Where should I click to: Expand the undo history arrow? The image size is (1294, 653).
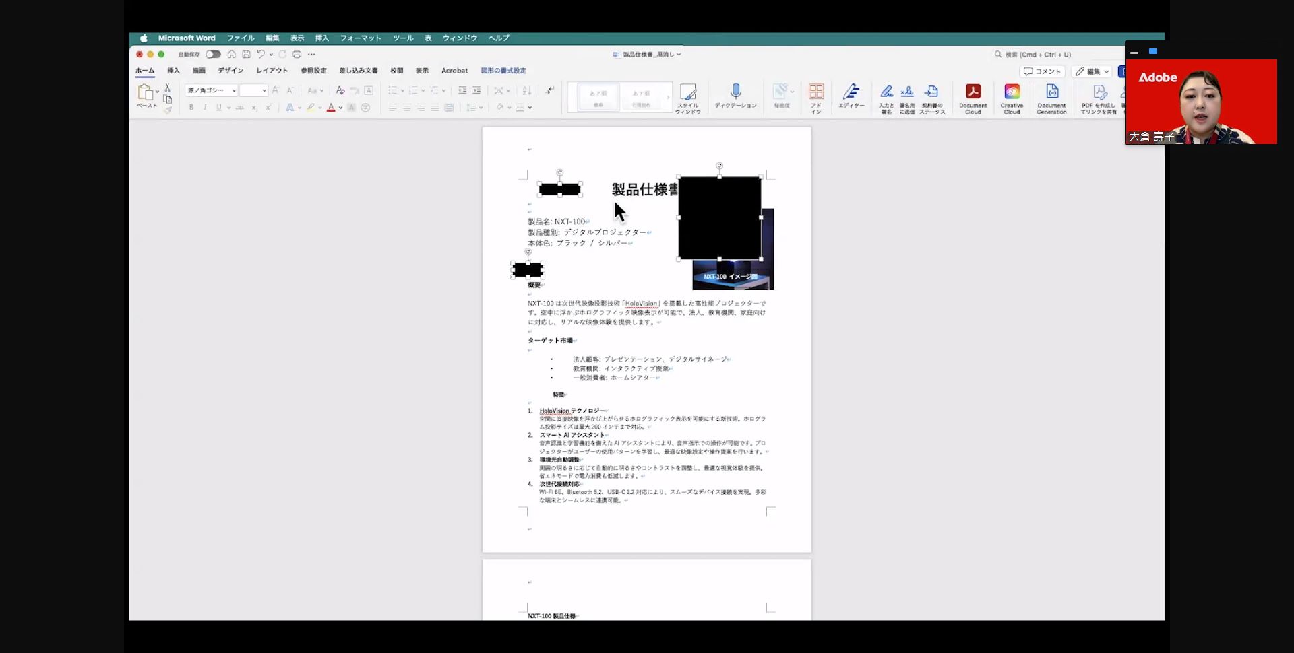(271, 55)
